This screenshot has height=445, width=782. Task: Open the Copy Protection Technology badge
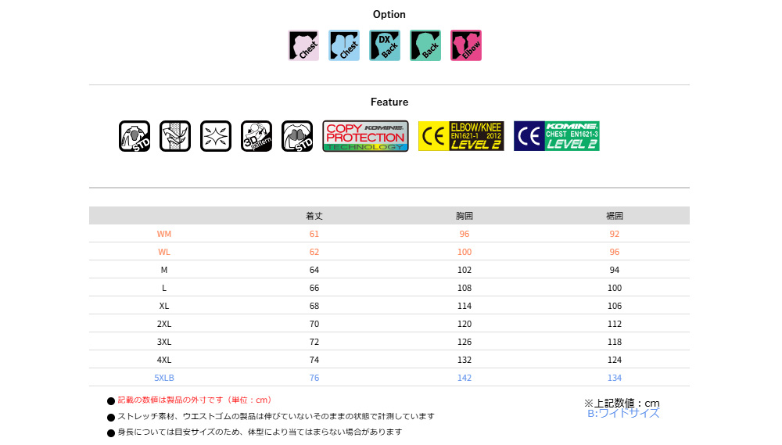[x=366, y=136]
